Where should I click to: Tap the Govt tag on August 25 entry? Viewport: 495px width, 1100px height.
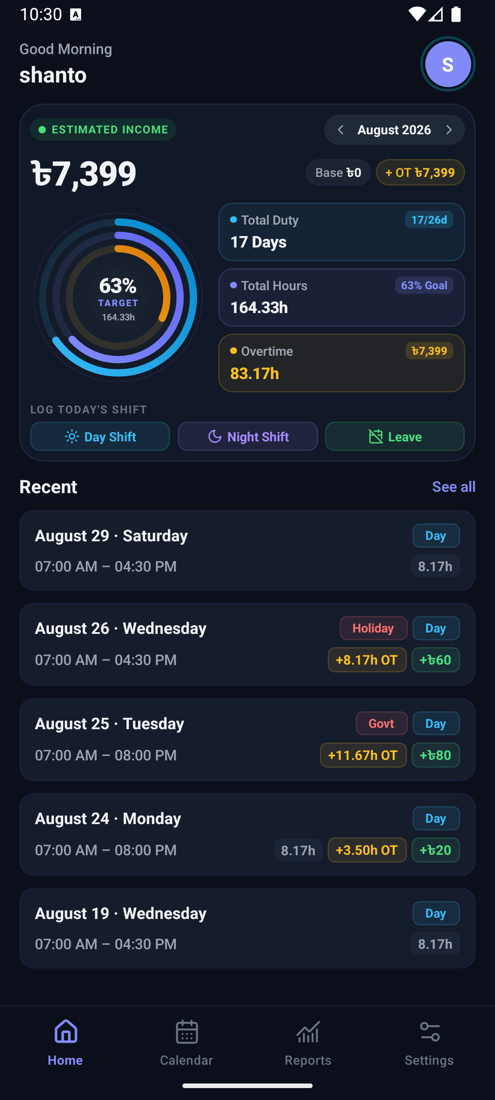click(x=382, y=724)
